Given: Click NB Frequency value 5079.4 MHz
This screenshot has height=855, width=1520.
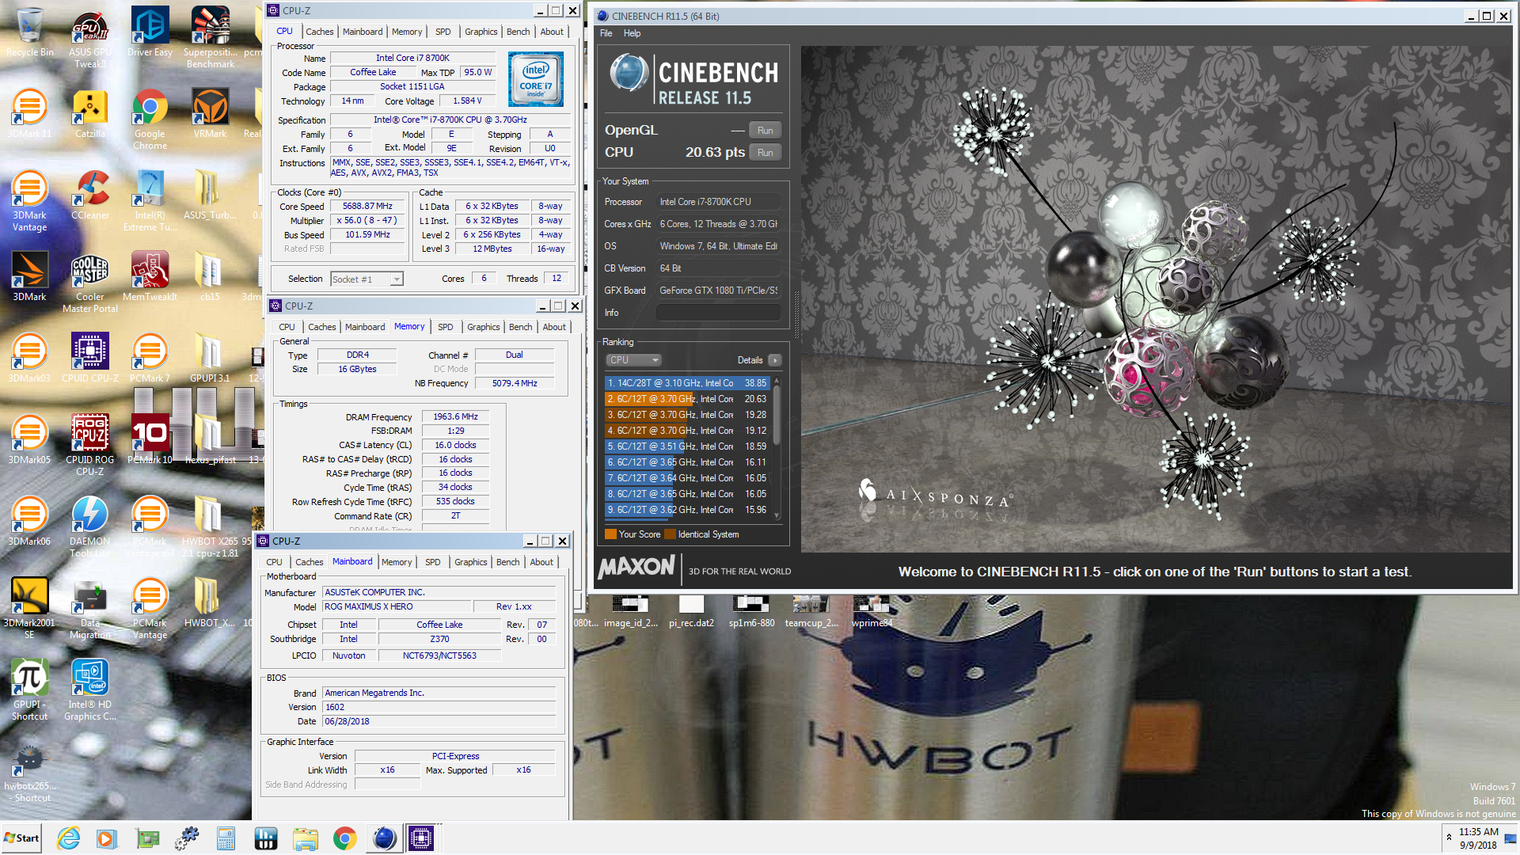Looking at the screenshot, I should [515, 383].
